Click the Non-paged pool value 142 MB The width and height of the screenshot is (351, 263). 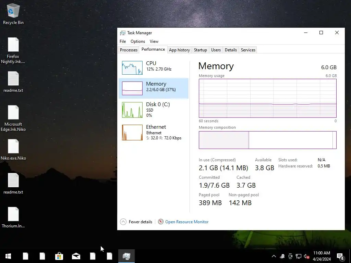coord(240,203)
